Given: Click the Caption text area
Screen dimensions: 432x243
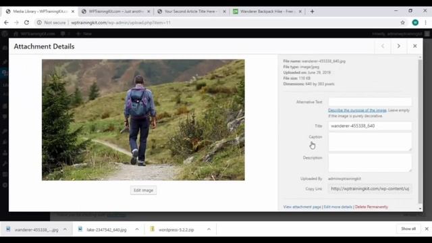Looking at the screenshot, I should 370,142.
